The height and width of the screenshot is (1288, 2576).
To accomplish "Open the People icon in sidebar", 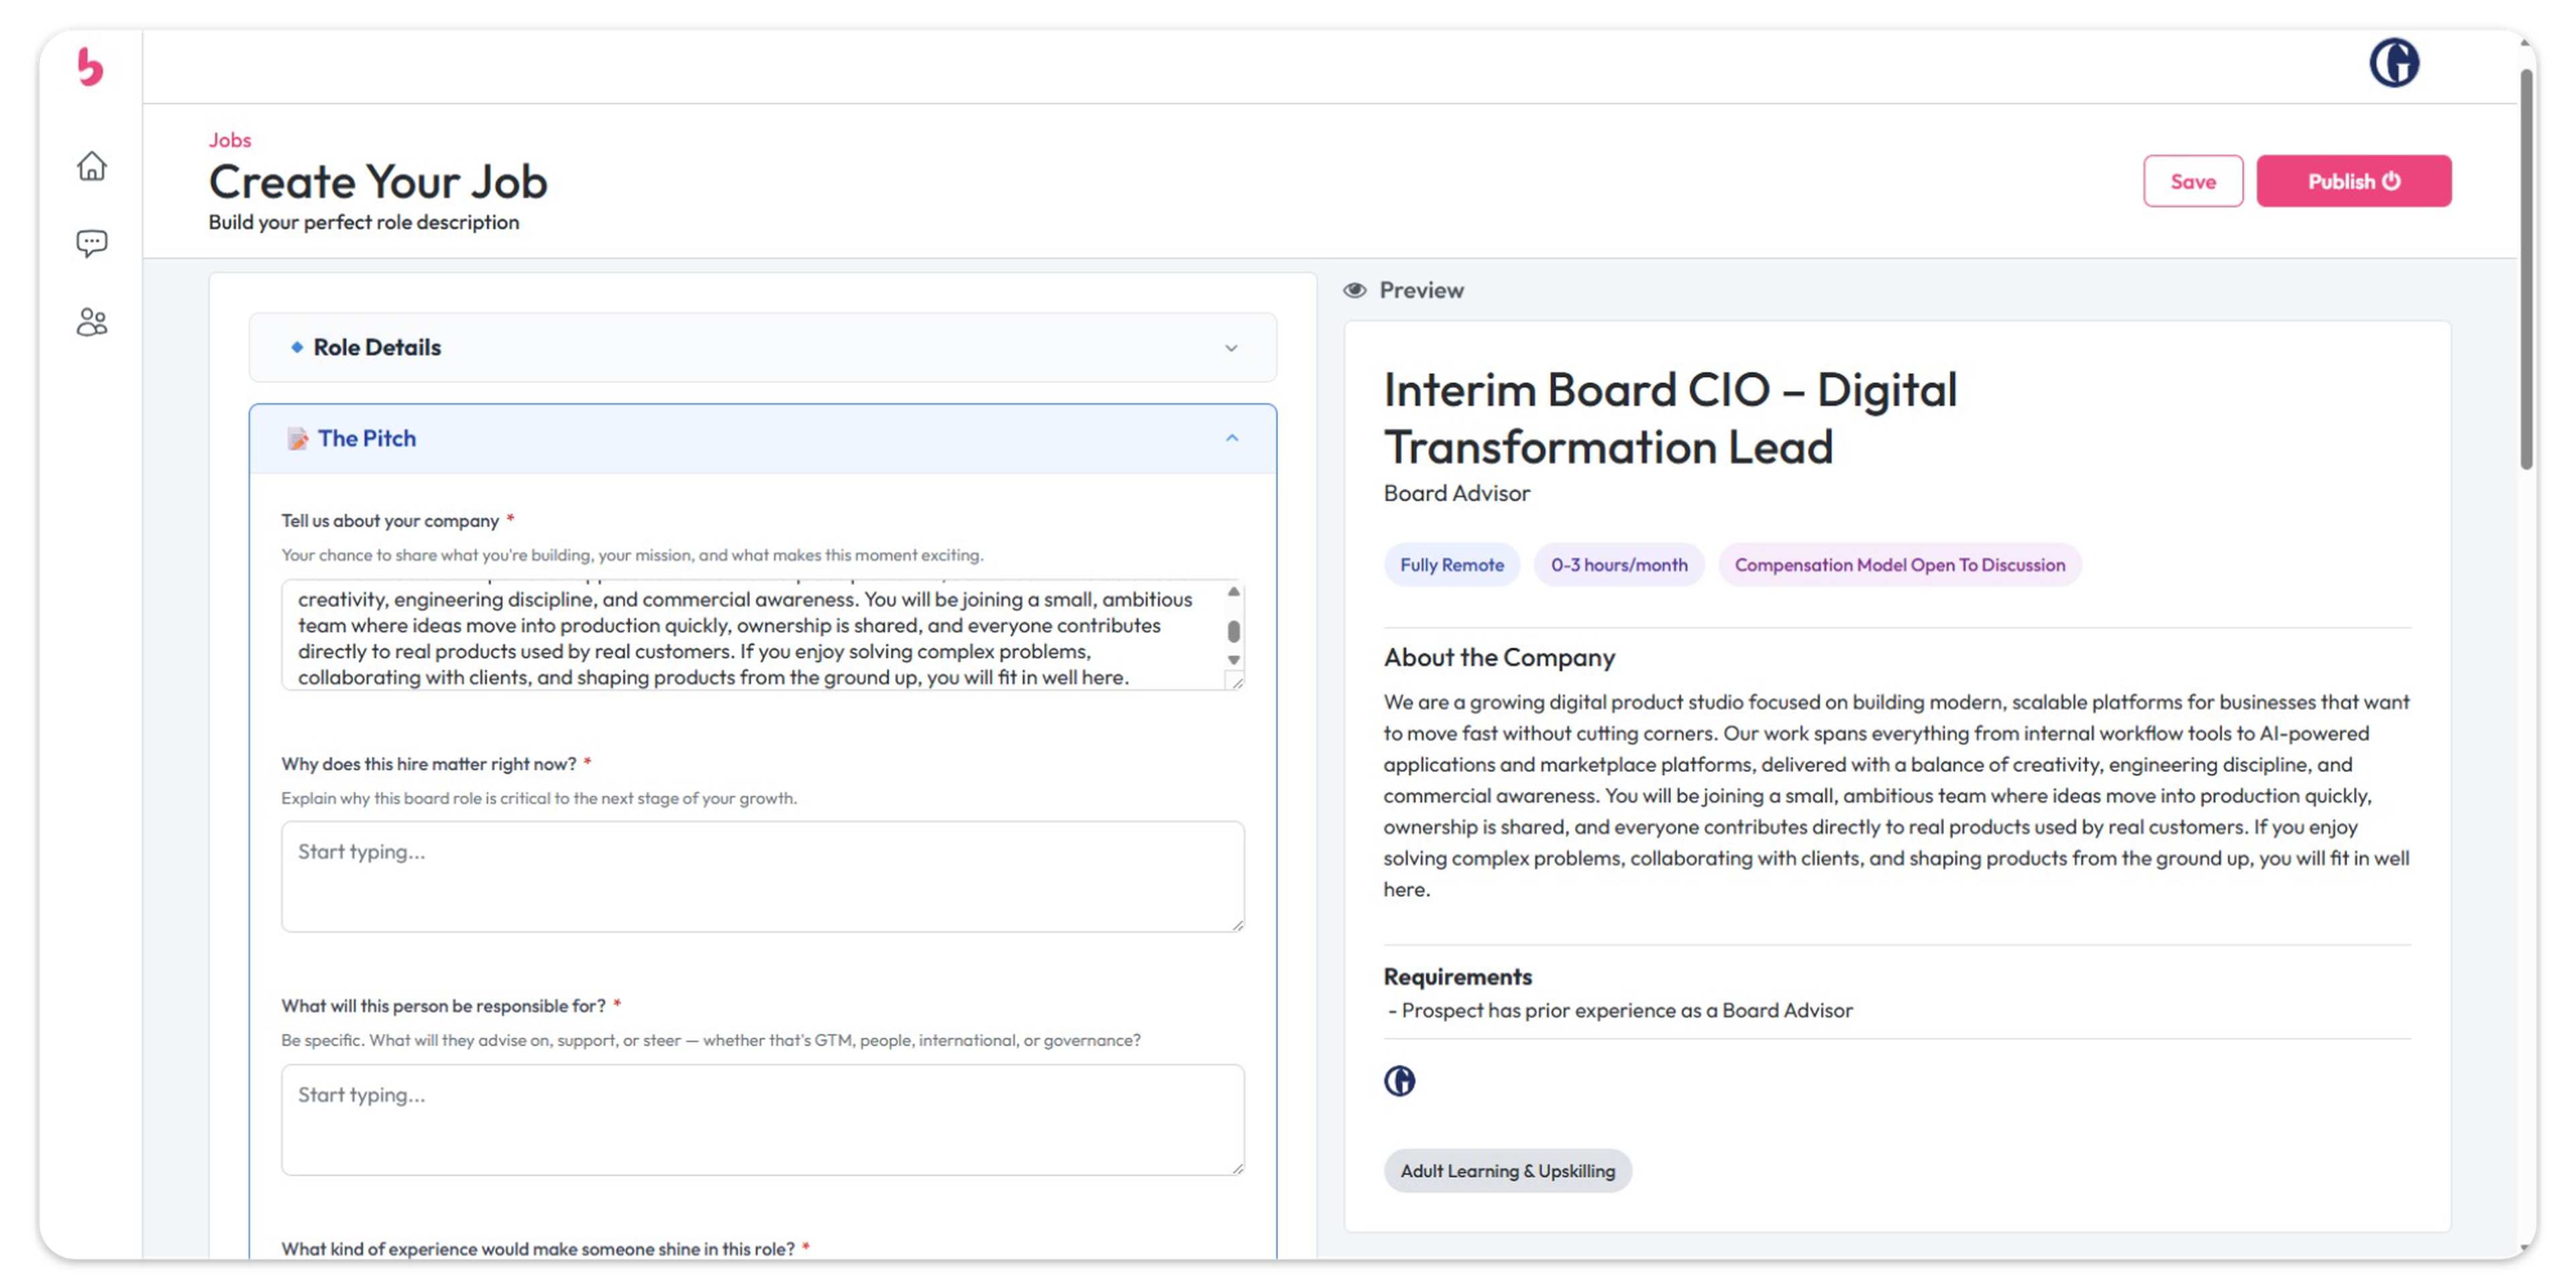I will coord(92,322).
